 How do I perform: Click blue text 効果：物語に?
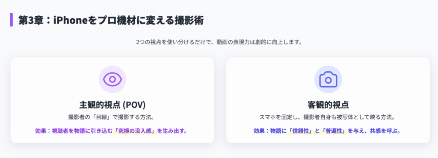[x=270, y=131]
